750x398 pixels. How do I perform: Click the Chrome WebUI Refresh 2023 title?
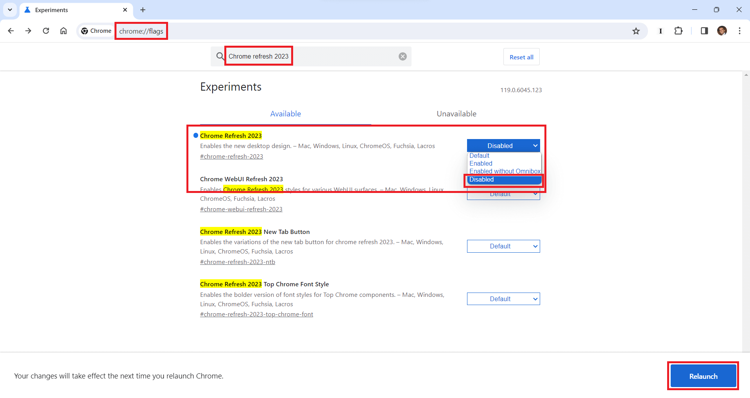click(x=242, y=179)
